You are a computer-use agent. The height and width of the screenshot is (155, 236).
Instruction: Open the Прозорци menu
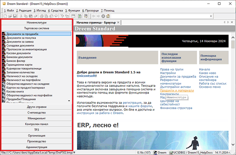pos(90,10)
